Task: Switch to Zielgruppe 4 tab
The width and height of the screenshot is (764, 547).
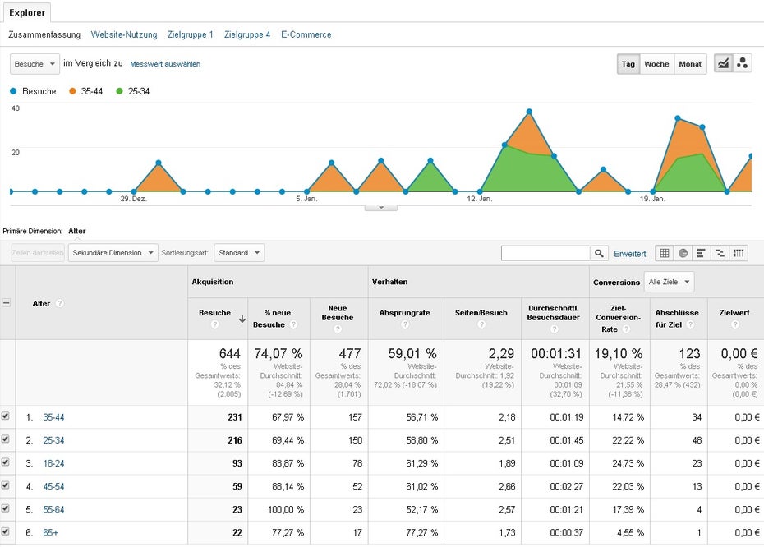Action: click(247, 34)
